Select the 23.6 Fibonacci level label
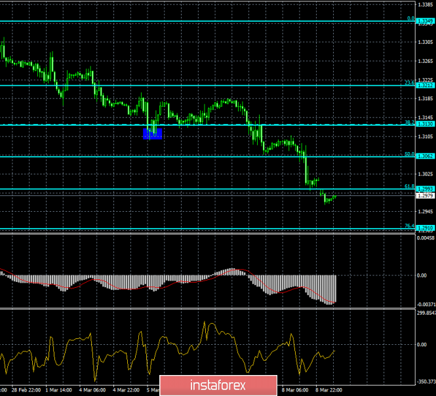Screen dimensions: 436x396 tap(408, 83)
